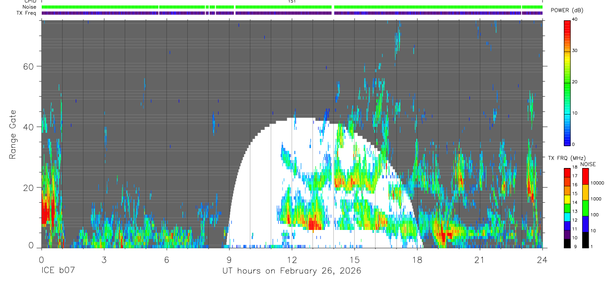Click the 30 tick label on POWER scale

pos(575,51)
